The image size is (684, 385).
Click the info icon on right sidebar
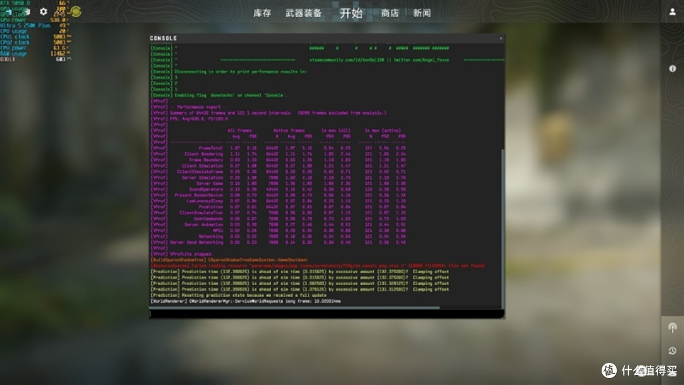pyautogui.click(x=672, y=68)
